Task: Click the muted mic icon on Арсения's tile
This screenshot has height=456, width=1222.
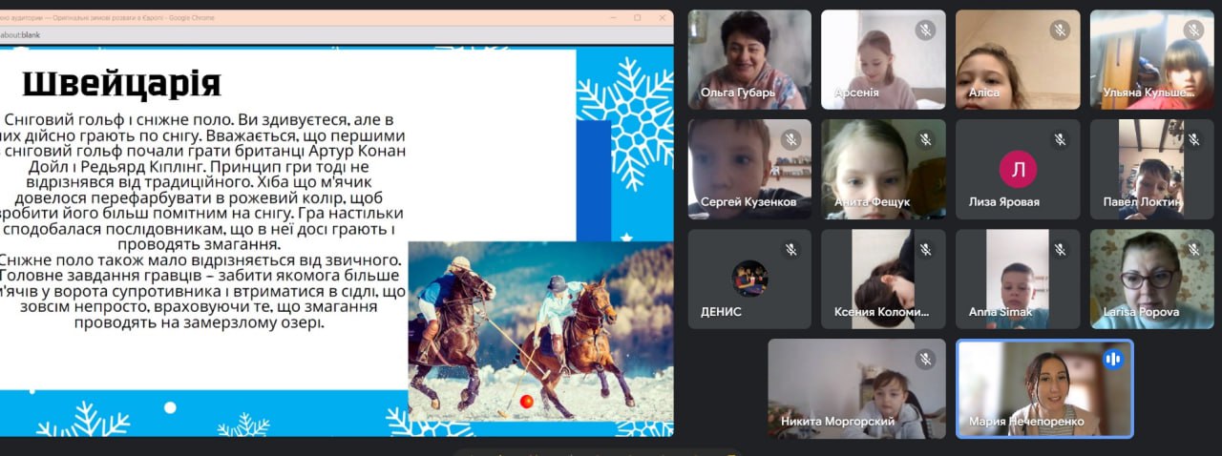Action: (924, 30)
